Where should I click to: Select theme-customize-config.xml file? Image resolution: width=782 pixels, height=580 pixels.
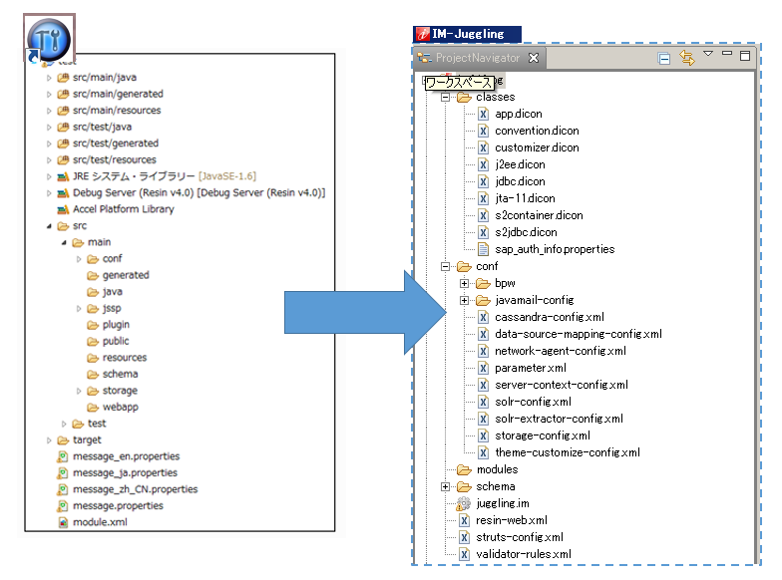point(568,452)
